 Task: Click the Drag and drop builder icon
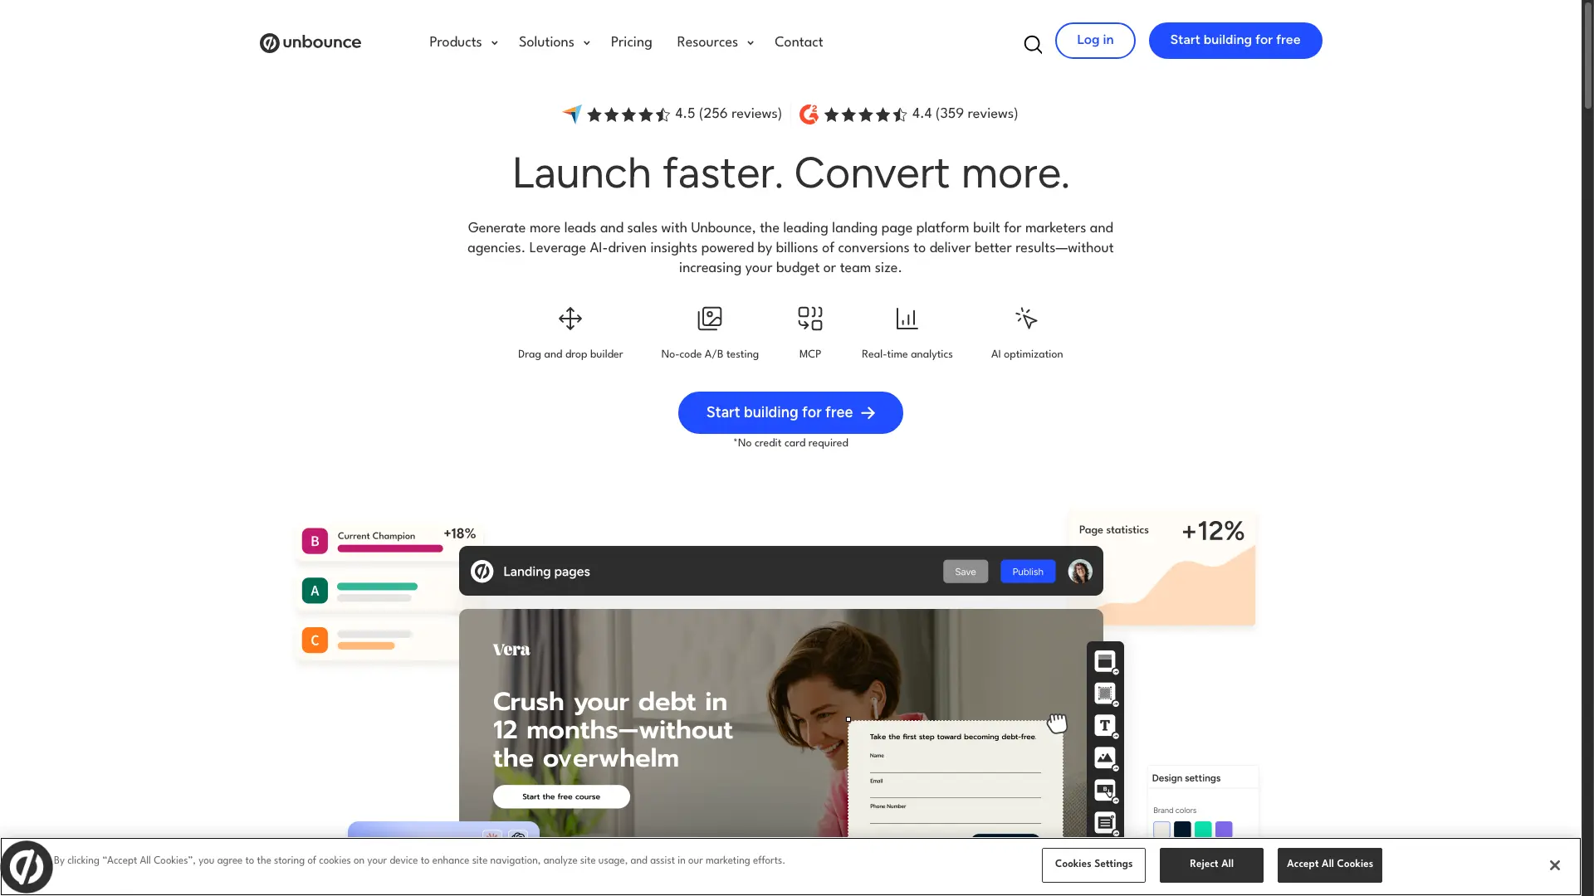570,319
